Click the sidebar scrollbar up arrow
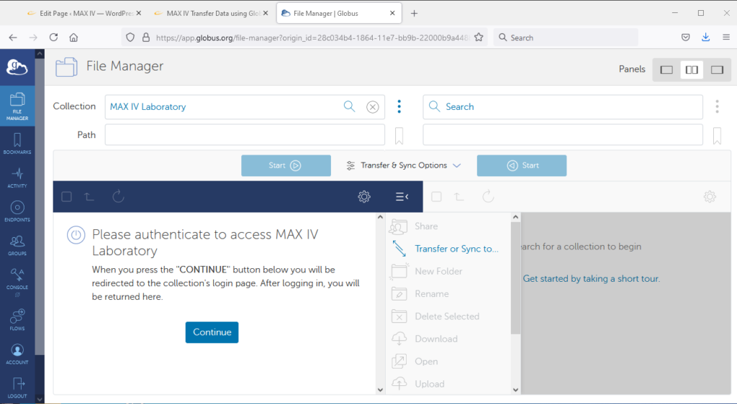Viewport: 737px width, 404px height. 40,54
